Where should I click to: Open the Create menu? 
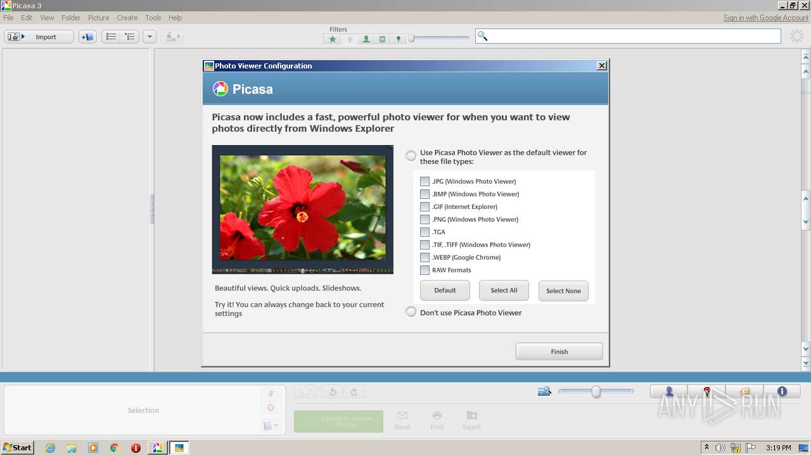(x=127, y=18)
